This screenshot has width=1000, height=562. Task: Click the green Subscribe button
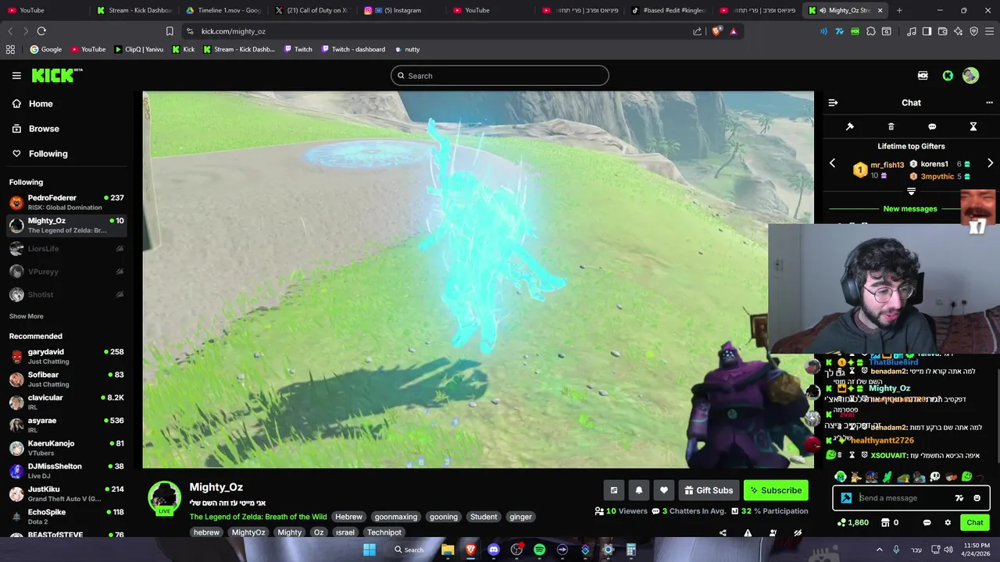click(776, 490)
